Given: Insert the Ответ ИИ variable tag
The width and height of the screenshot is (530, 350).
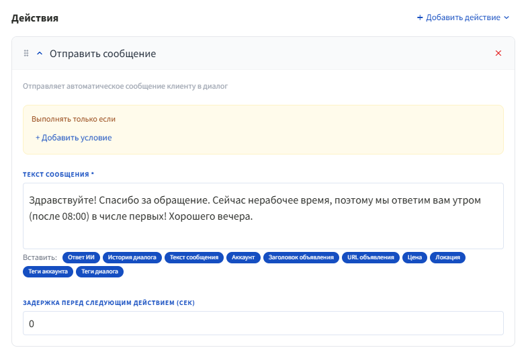Looking at the screenshot, I should click(x=81, y=257).
